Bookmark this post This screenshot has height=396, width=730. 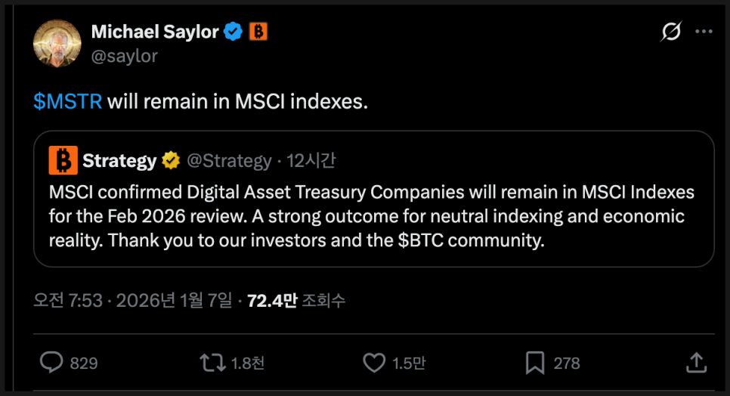click(x=535, y=363)
